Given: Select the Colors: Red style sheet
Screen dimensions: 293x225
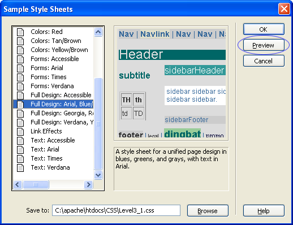Looking at the screenshot, I should (46, 32).
